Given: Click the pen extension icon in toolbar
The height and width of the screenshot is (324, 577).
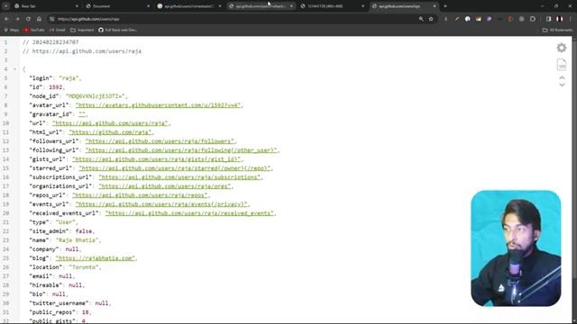Looking at the screenshot, I should pos(457,19).
